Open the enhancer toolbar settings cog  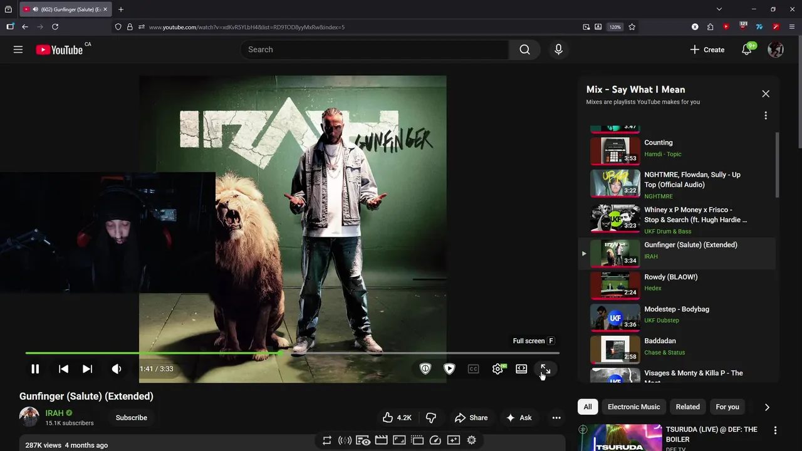point(472,440)
